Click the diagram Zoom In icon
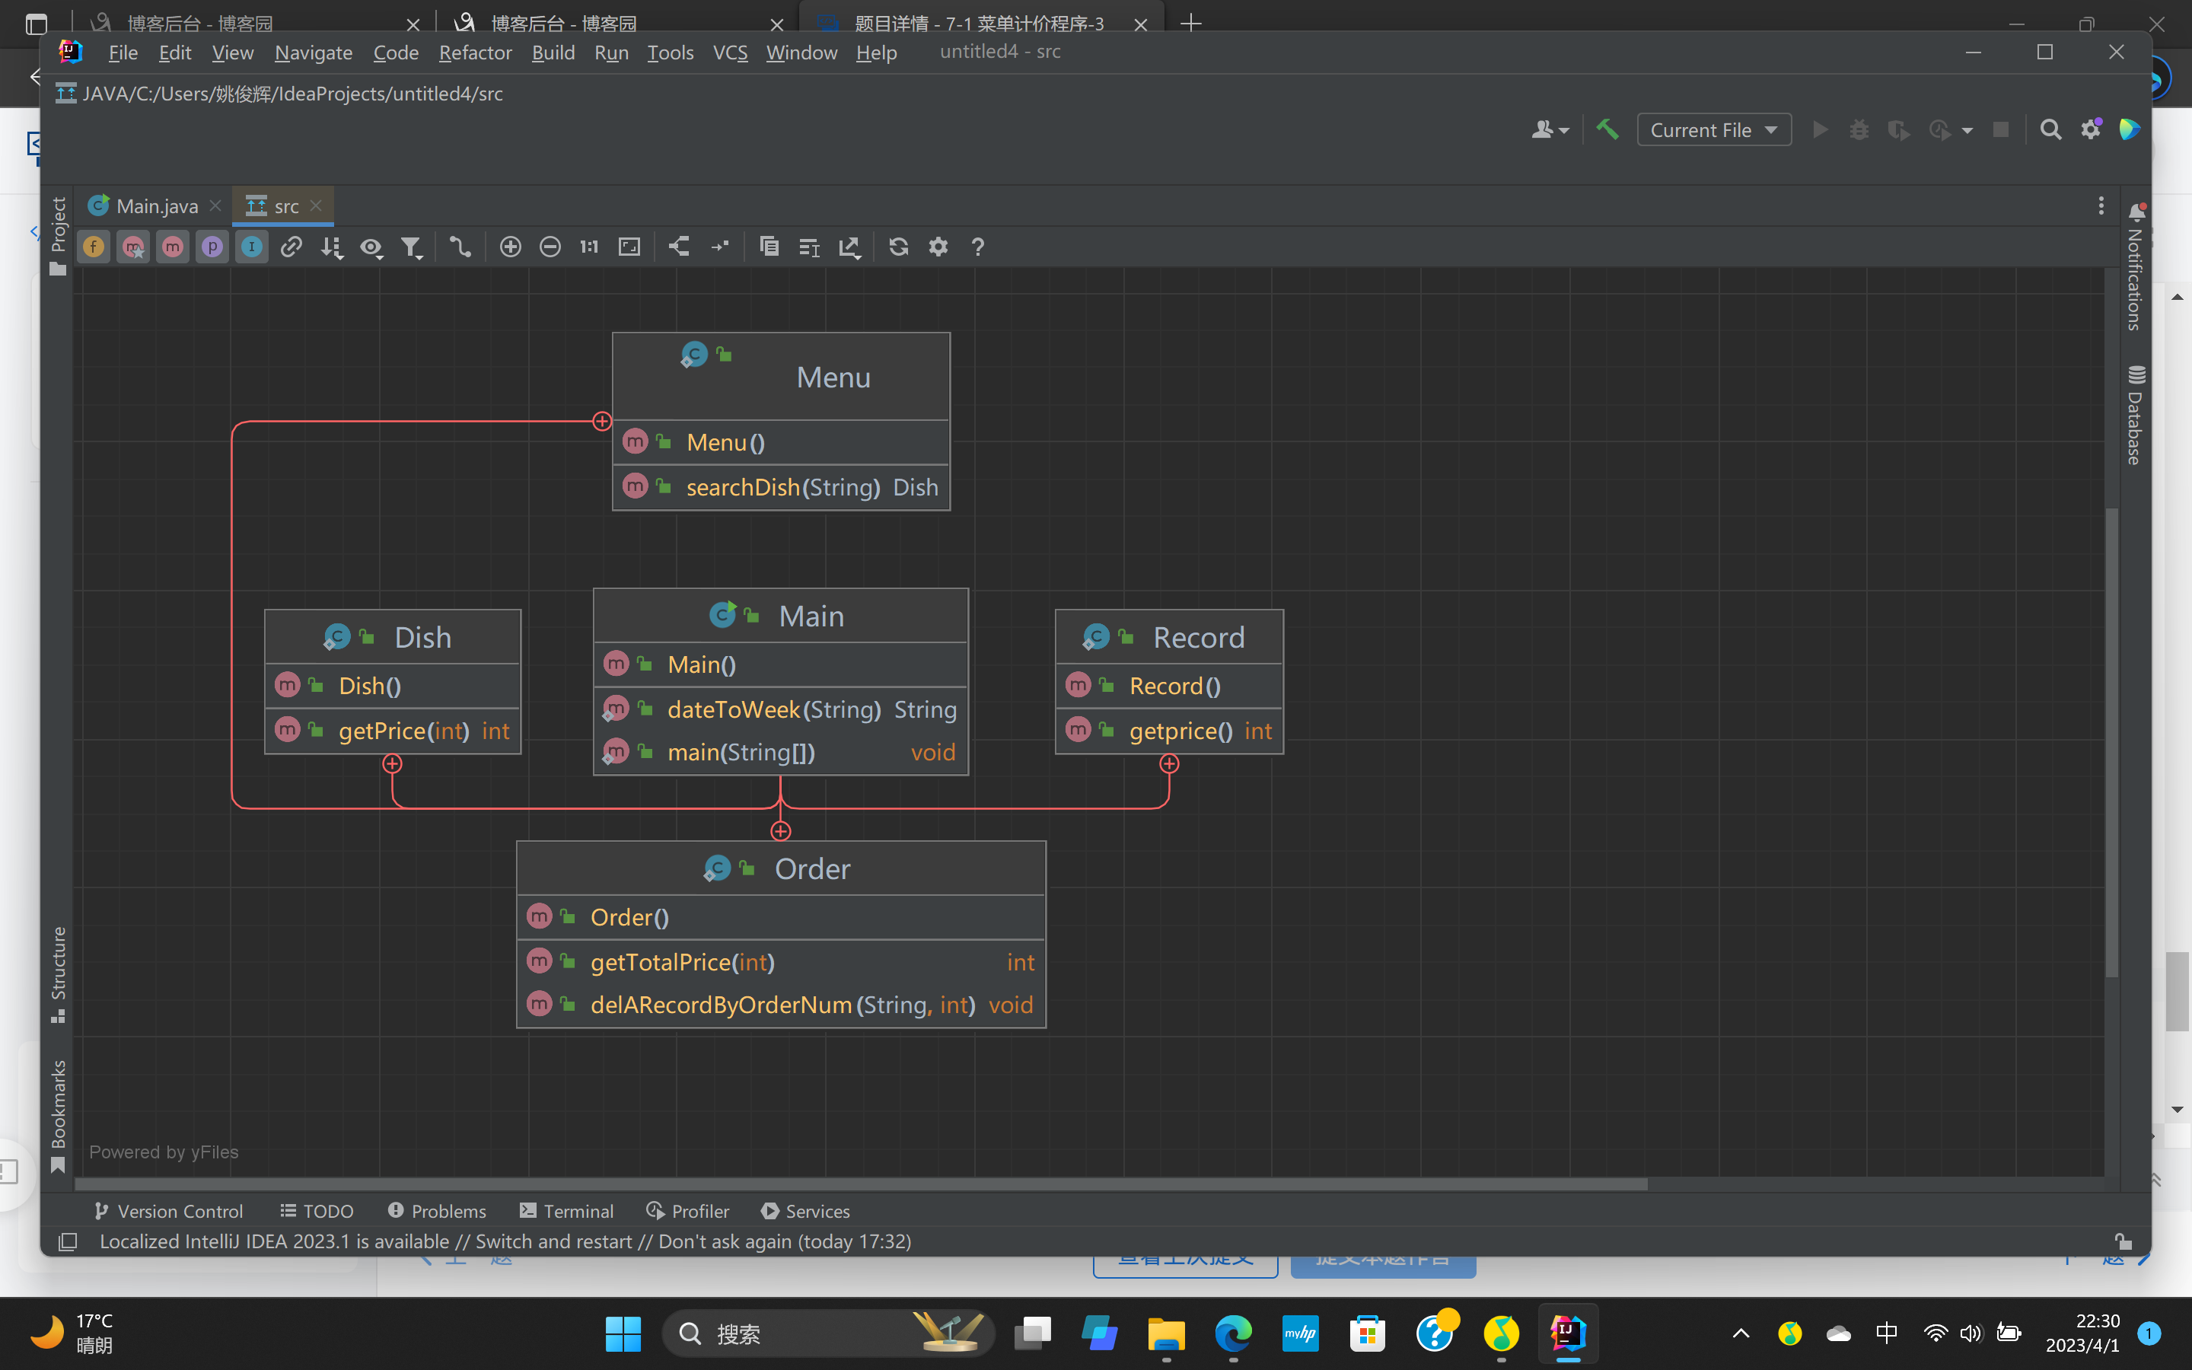The height and width of the screenshot is (1370, 2192). [510, 247]
